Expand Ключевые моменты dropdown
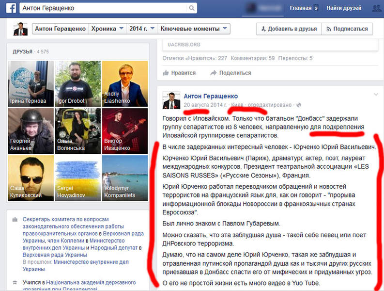 (x=194, y=29)
